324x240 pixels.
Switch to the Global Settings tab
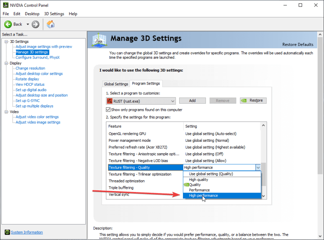tap(116, 83)
